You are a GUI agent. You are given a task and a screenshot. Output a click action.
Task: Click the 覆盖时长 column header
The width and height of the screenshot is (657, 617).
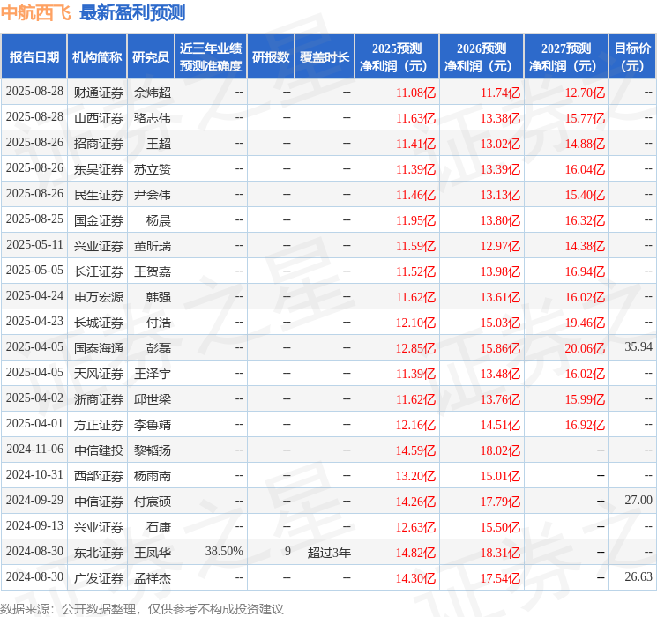click(x=325, y=57)
